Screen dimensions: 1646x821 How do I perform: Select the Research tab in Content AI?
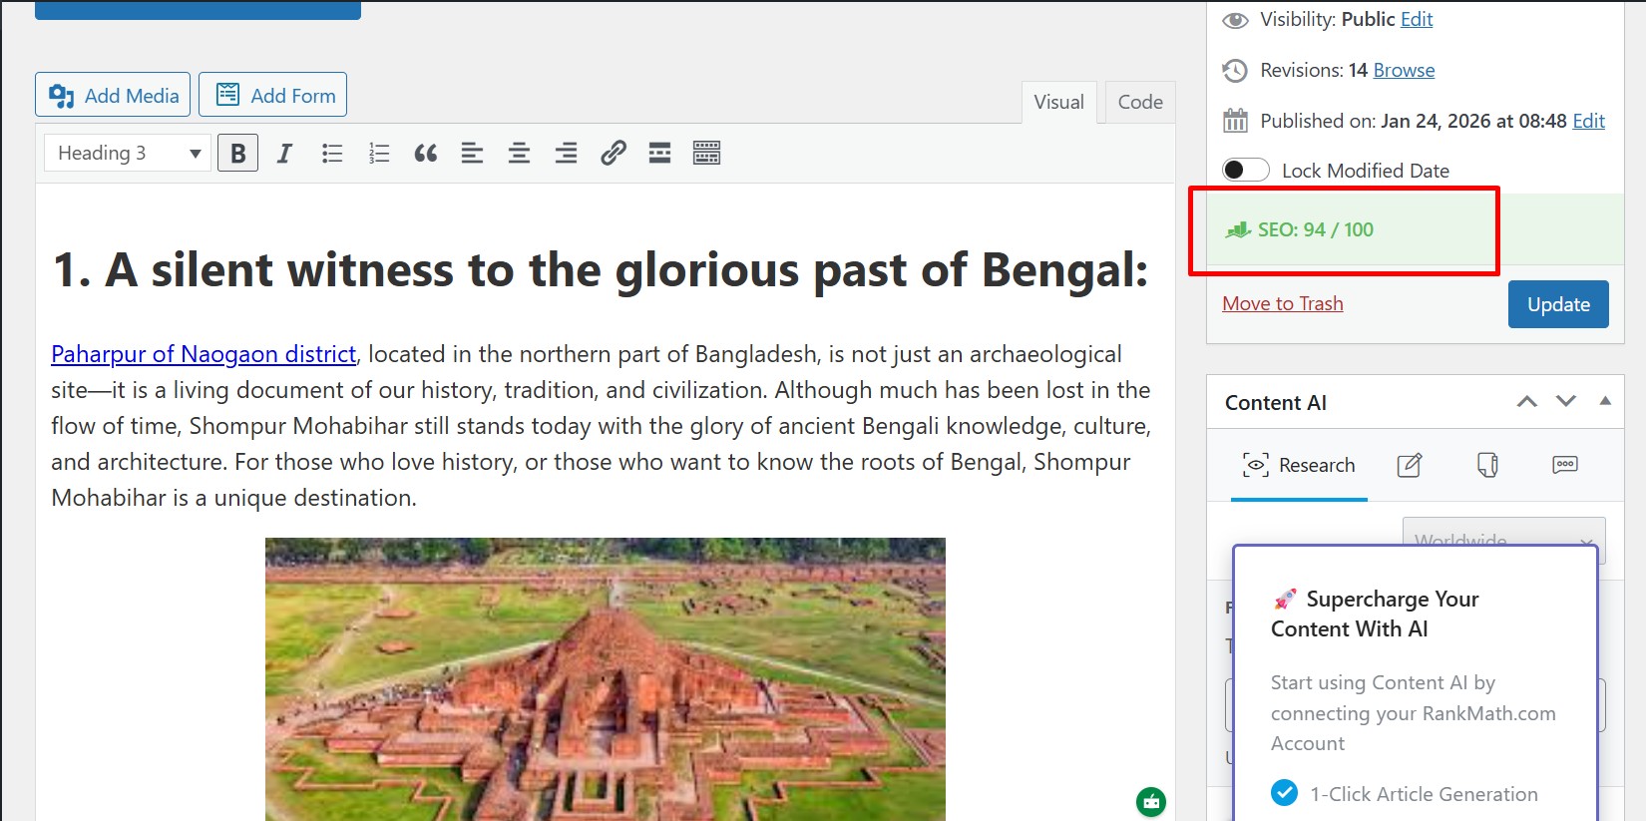coord(1299,465)
